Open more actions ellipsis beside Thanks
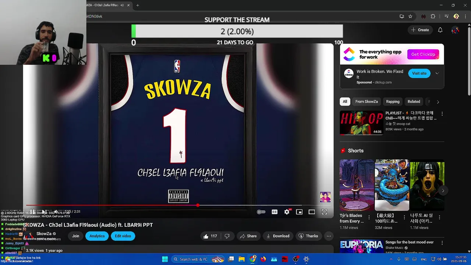The width and height of the screenshot is (471, 265). [x=329, y=236]
